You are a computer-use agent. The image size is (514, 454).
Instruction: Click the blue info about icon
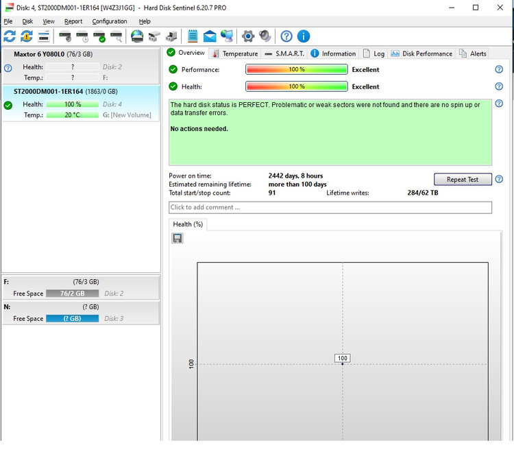(304, 36)
